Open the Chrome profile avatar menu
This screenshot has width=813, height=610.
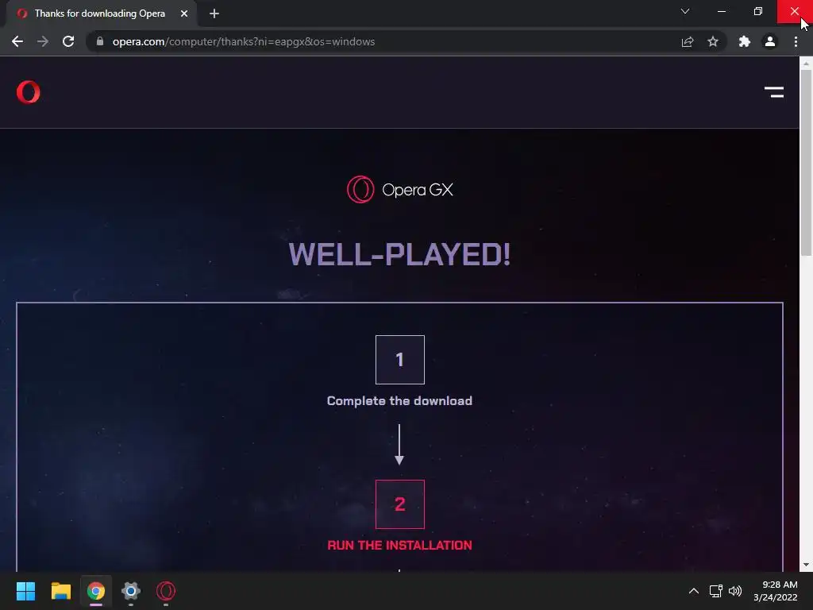[x=770, y=41]
